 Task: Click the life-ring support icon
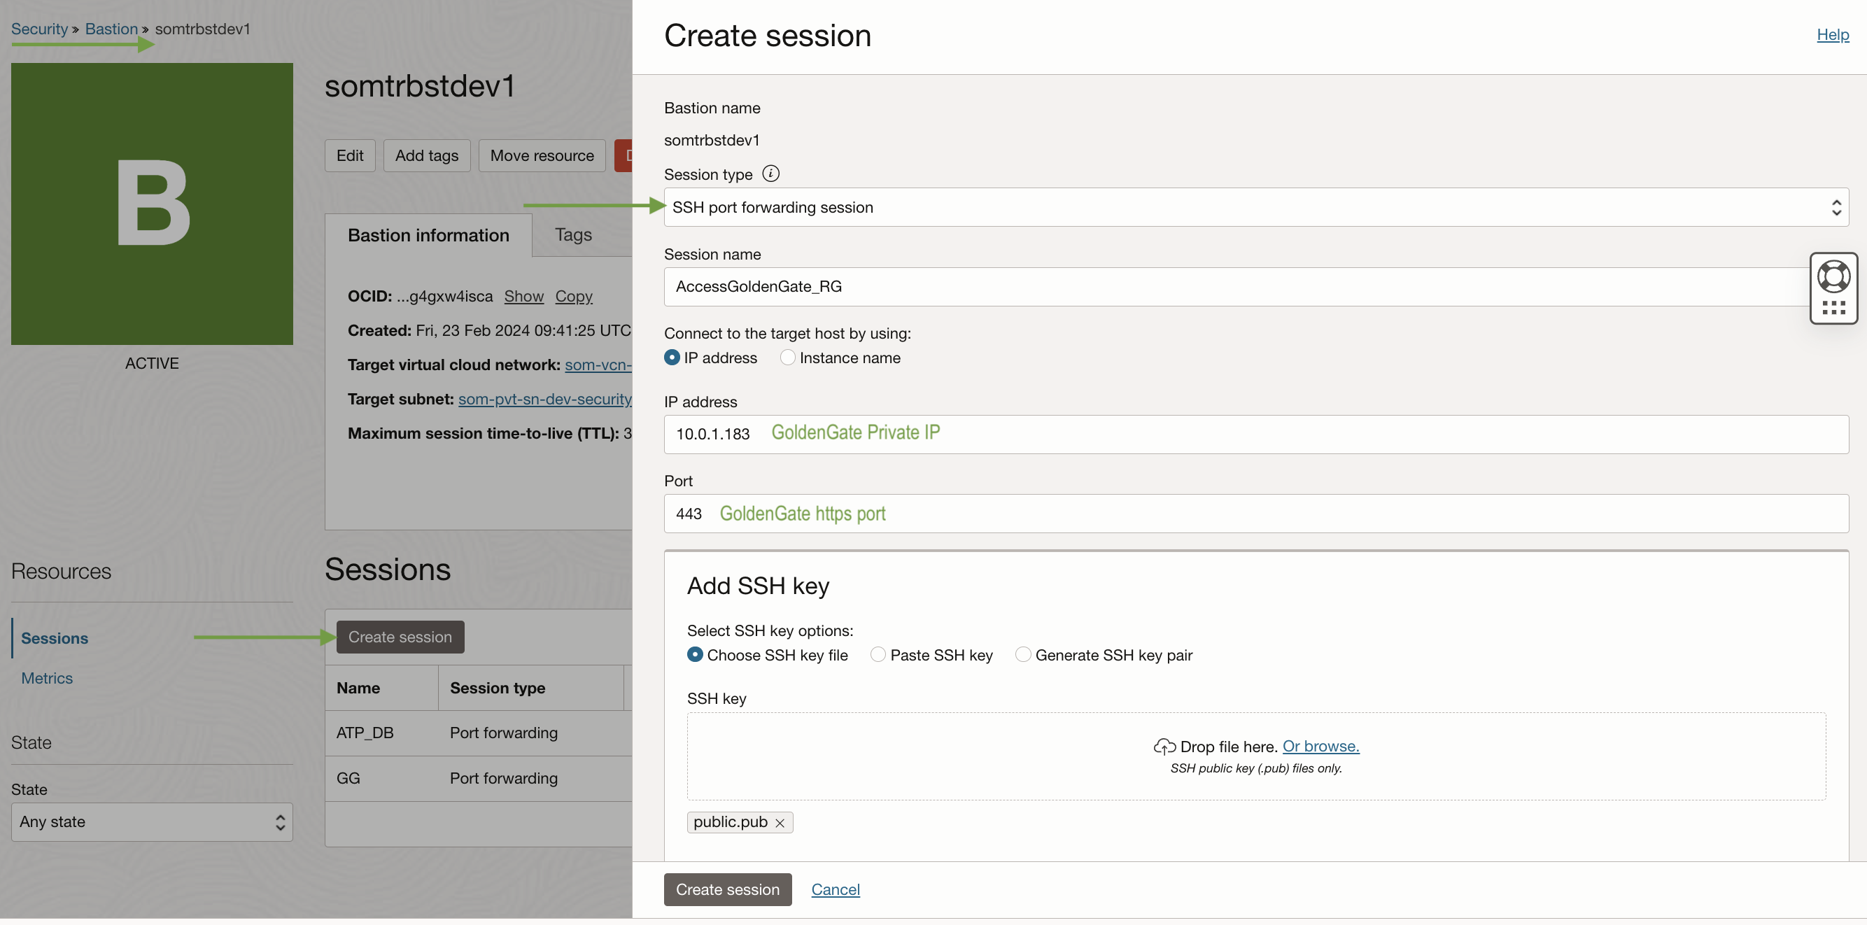tap(1833, 276)
